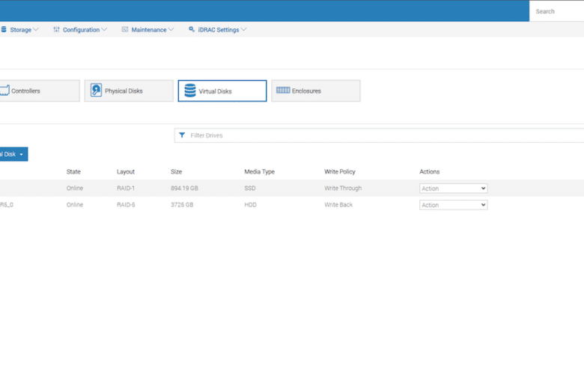Screen dimensions: 584x386
Task: Switch to the Physical Disks tab
Action: click(x=129, y=91)
